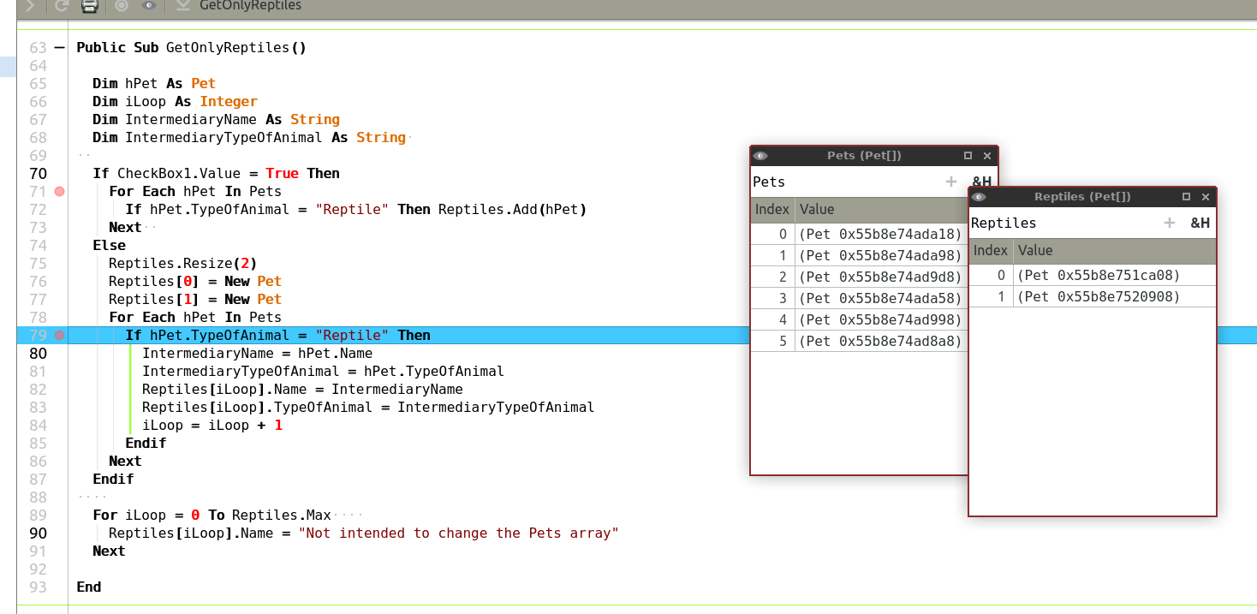The image size is (1257, 614).
Task: Click the breakpoint hexagon icon in toolbar
Action: [121, 6]
